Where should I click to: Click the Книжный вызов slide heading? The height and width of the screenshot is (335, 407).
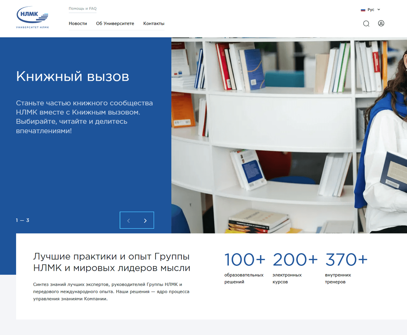(x=73, y=76)
